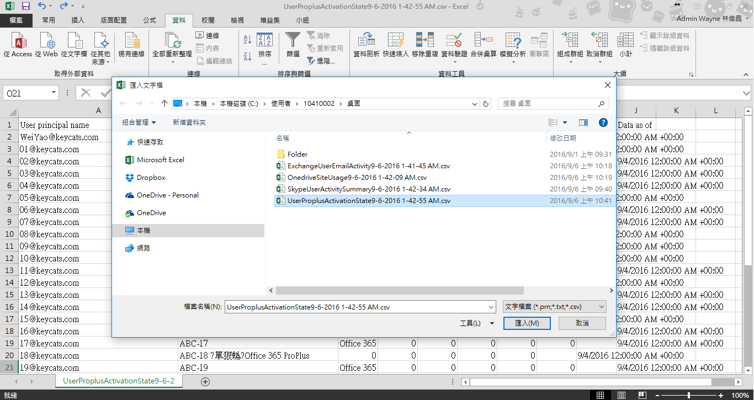Toggle the preview pane icon in dialog
Image resolution: width=754 pixels, height=400 pixels.
(x=583, y=122)
